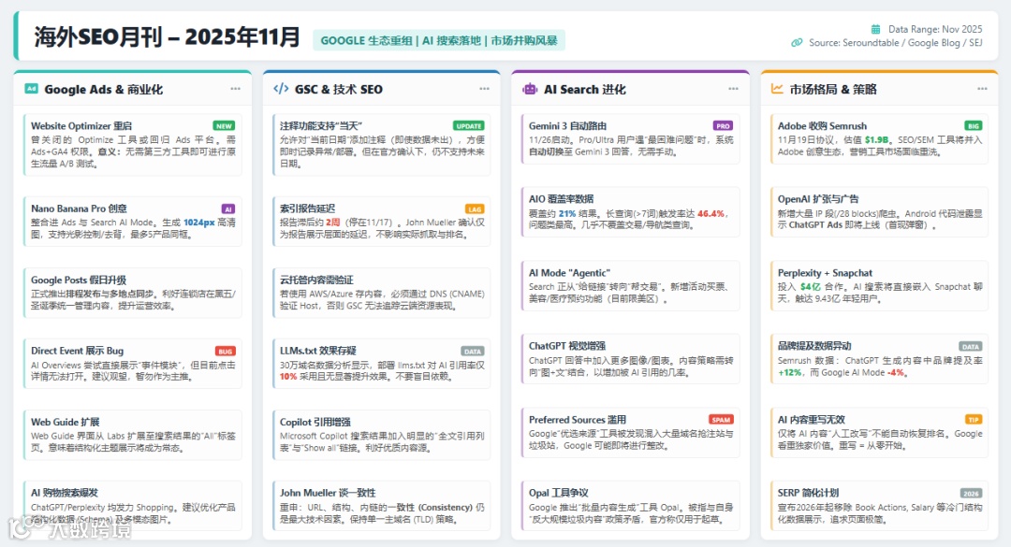Click the UPDATE badge on 注释功能 card
Screen dimensions: 1011x547
(469, 125)
